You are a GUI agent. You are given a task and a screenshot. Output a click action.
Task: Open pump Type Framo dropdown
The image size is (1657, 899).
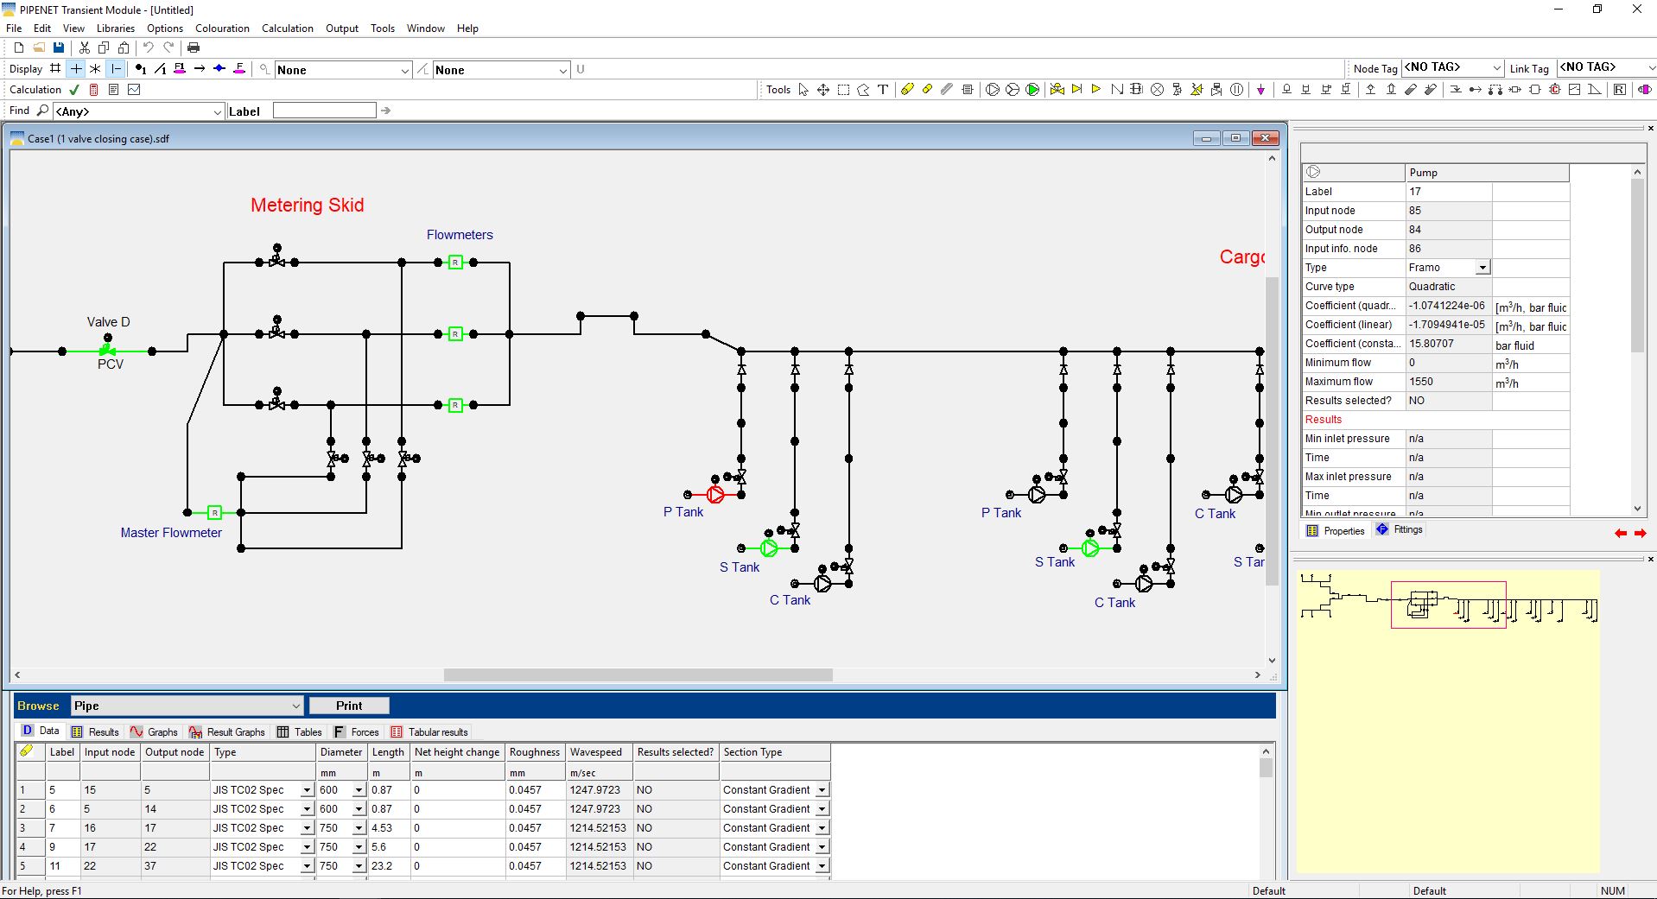click(1482, 268)
